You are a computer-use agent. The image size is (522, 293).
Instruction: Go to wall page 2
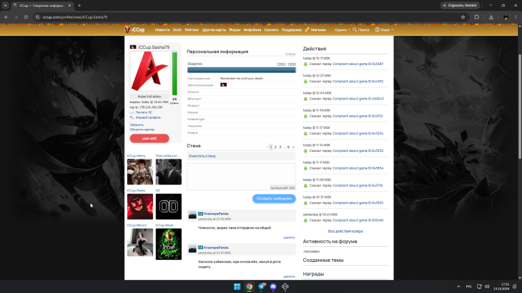pyautogui.click(x=275, y=147)
